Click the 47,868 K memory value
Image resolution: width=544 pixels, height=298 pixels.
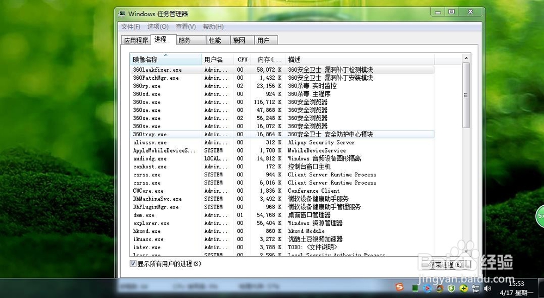[269, 110]
